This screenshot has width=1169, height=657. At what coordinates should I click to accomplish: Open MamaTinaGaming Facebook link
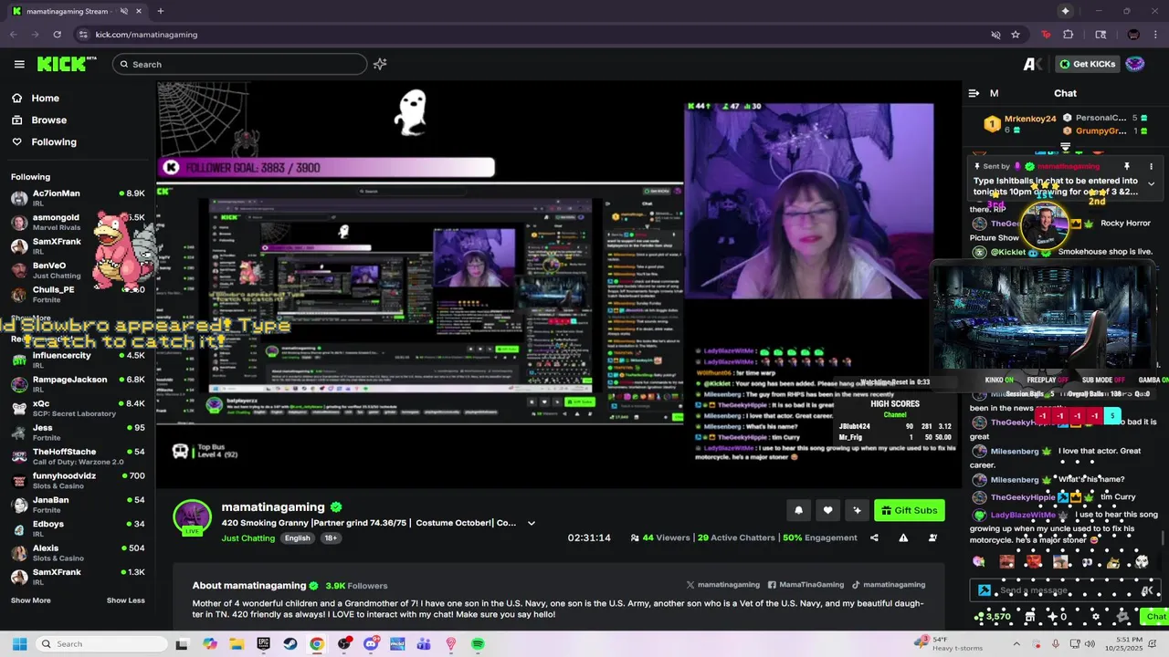(x=806, y=585)
